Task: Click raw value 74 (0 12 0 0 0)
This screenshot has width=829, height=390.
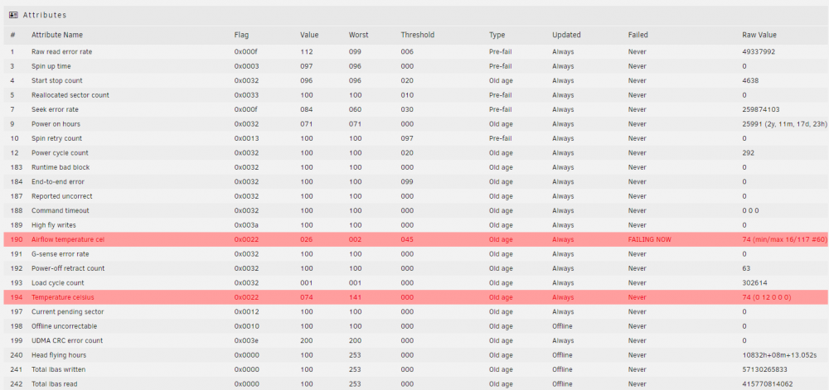Action: point(767,297)
